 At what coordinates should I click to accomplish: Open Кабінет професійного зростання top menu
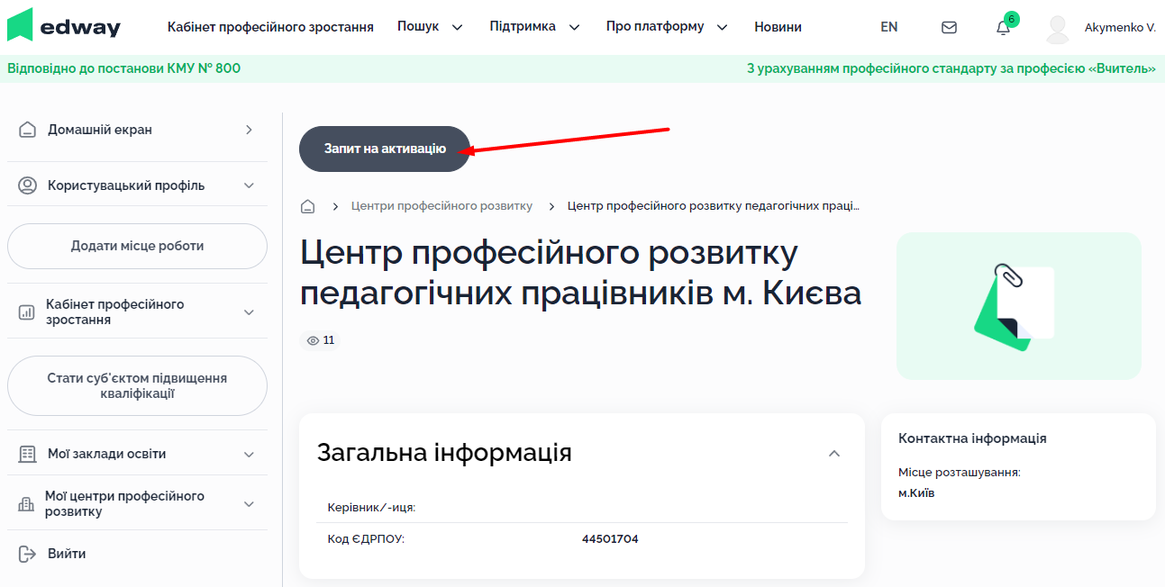click(x=270, y=27)
